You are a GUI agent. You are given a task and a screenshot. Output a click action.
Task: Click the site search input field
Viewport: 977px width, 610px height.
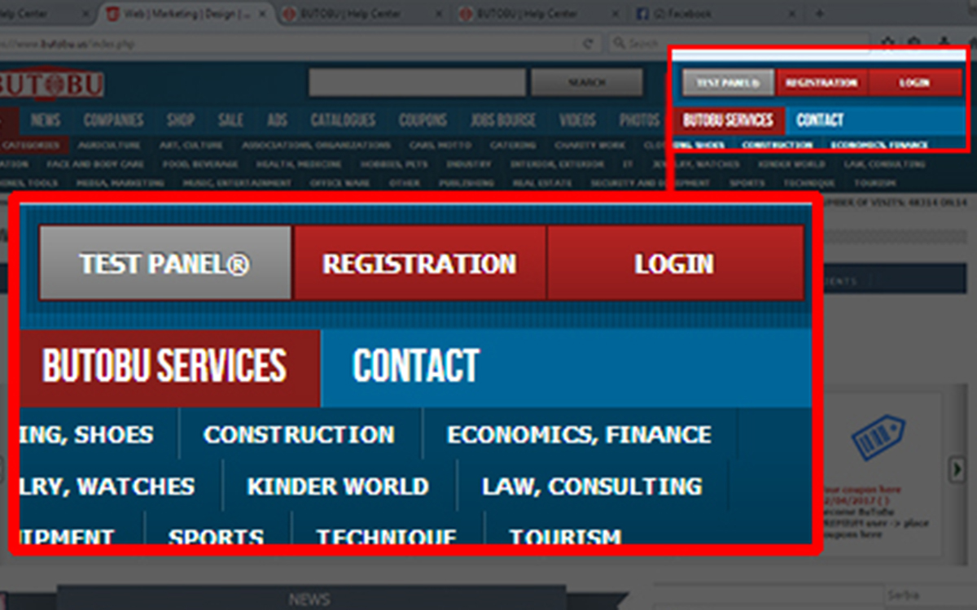pyautogui.click(x=417, y=83)
